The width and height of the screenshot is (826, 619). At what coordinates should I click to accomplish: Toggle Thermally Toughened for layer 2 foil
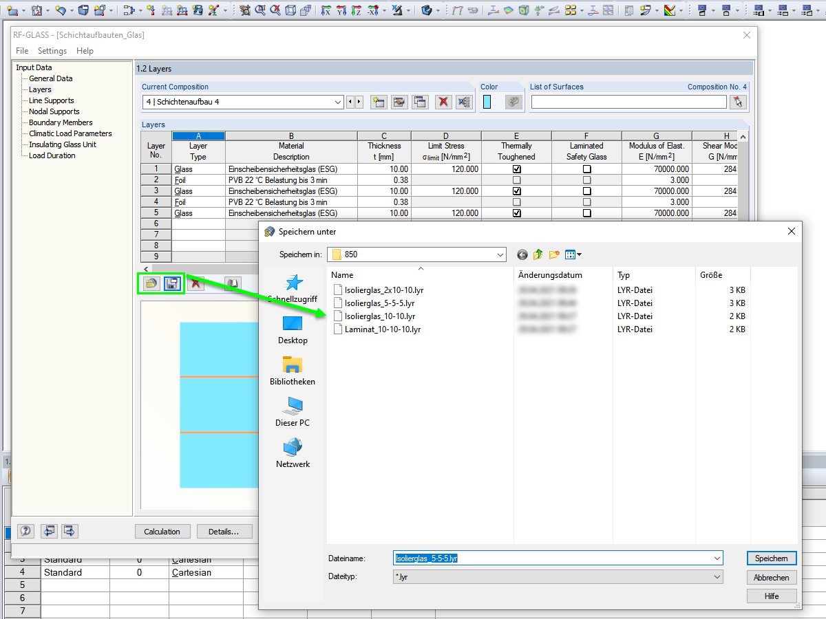tap(516, 180)
